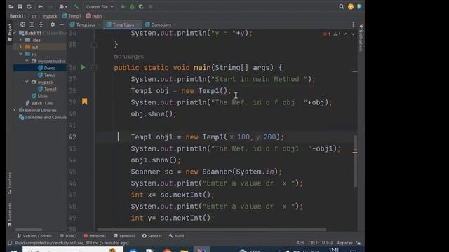Switch to the Temp1.java editor tab
This screenshot has width=449, height=252.
pyautogui.click(x=122, y=25)
